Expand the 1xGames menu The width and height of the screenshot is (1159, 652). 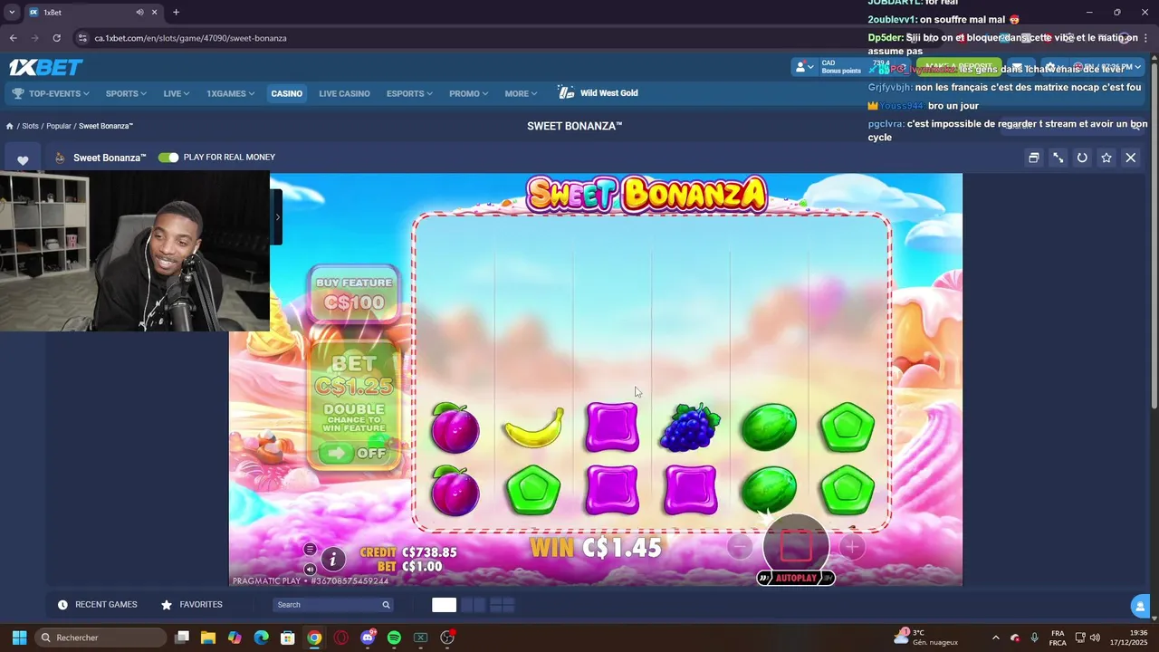(230, 93)
